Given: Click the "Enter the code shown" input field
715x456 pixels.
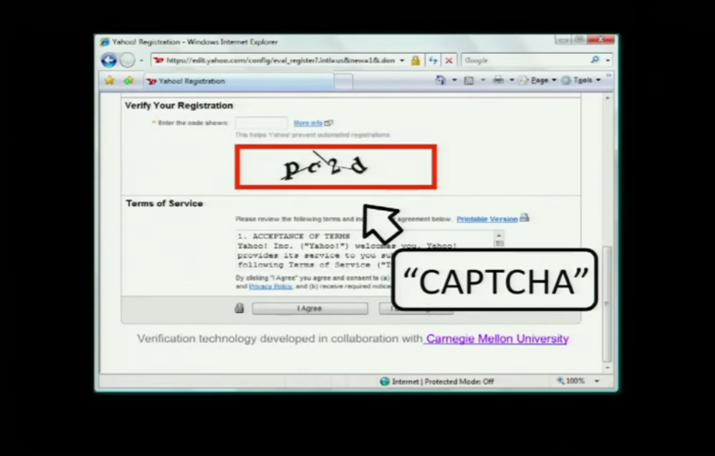Looking at the screenshot, I should tap(261, 123).
